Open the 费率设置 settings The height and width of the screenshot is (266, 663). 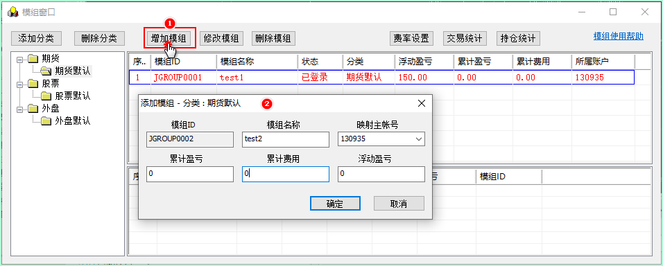(x=411, y=38)
